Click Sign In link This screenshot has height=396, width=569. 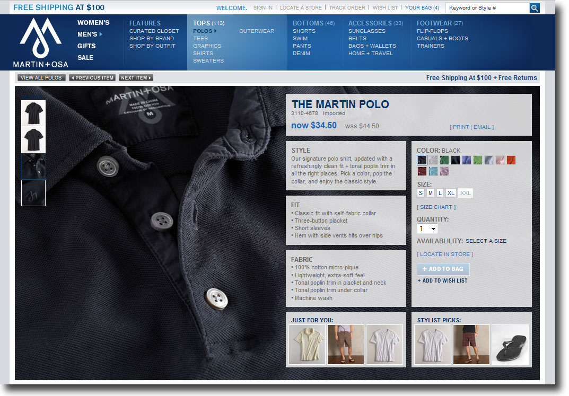pos(262,7)
